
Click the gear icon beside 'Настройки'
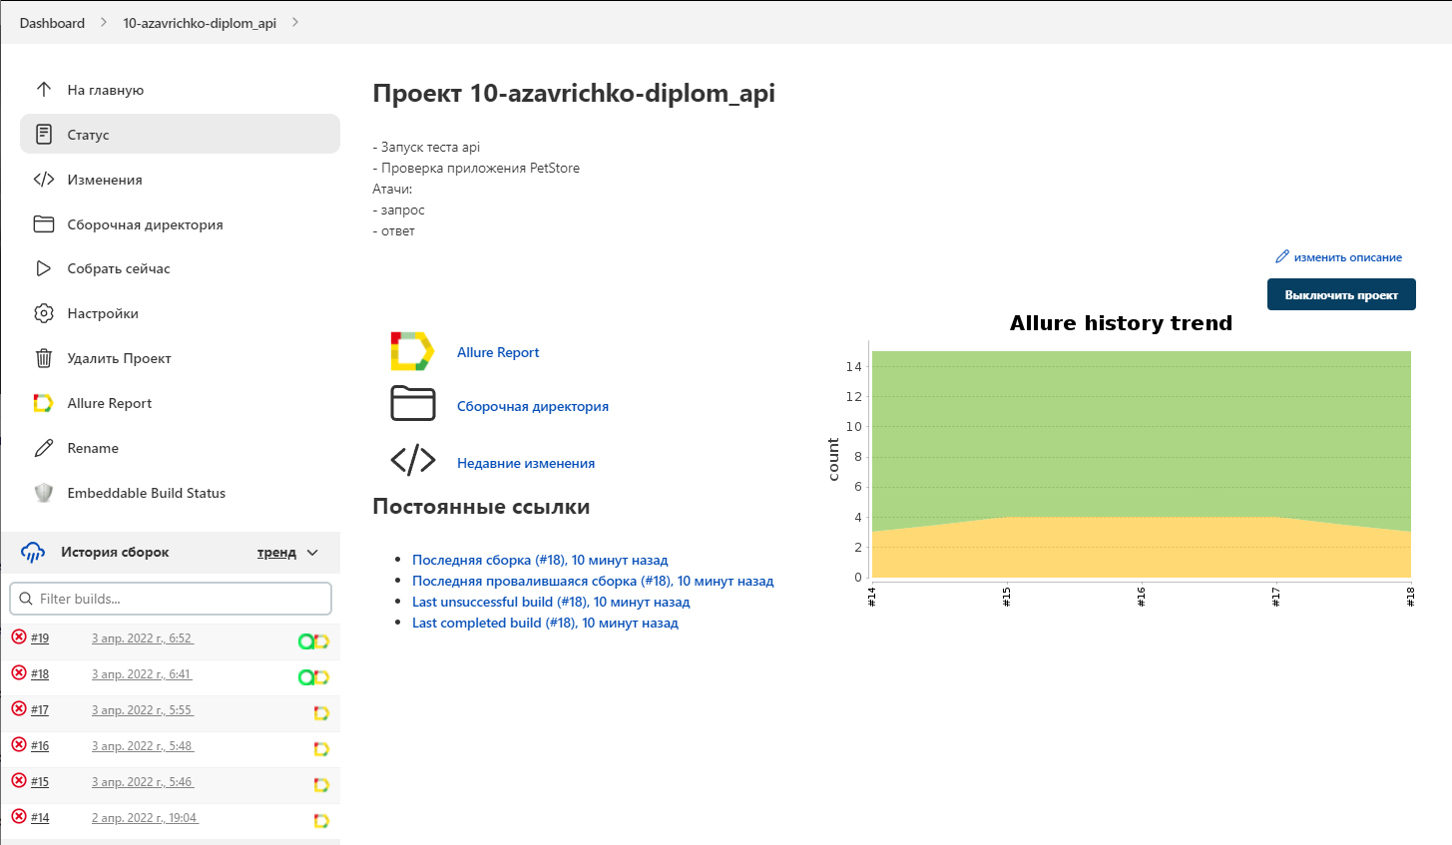[x=44, y=313]
